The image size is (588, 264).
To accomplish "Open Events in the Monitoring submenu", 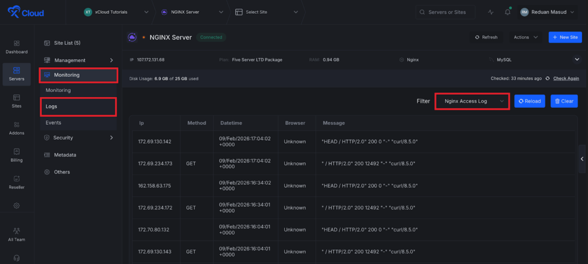I will (53, 123).
